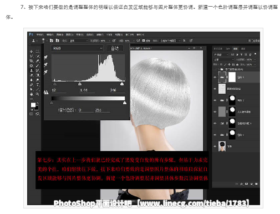
Task: Select the Line shape tool
Action: (38, 89)
